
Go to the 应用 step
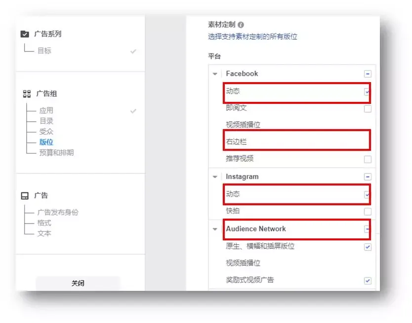click(x=46, y=110)
